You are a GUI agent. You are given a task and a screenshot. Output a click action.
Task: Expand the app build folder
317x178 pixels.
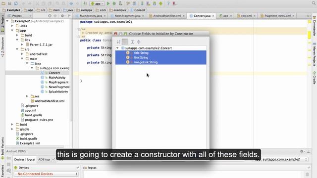click(x=17, y=35)
